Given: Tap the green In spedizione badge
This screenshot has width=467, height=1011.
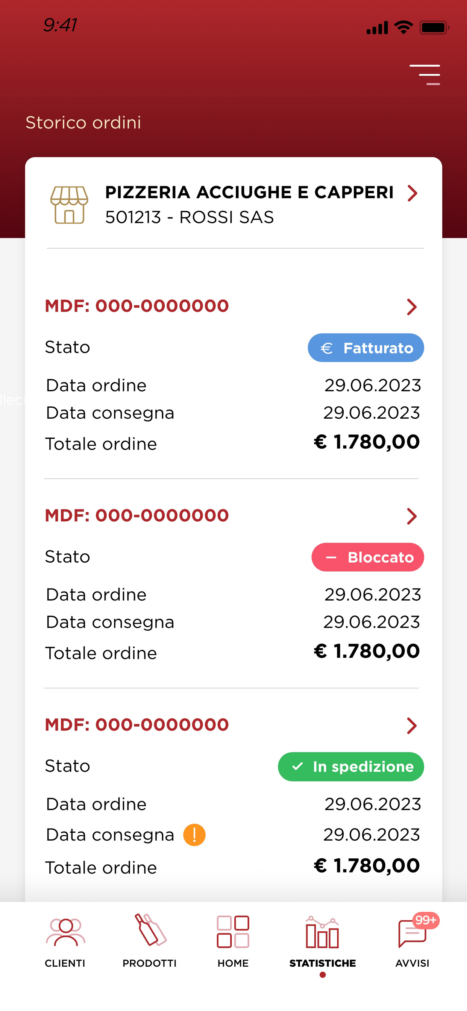Looking at the screenshot, I should [351, 767].
